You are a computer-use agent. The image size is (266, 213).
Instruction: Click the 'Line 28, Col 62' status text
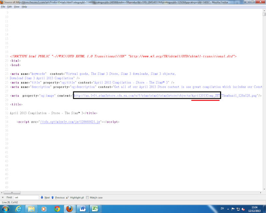(10, 202)
